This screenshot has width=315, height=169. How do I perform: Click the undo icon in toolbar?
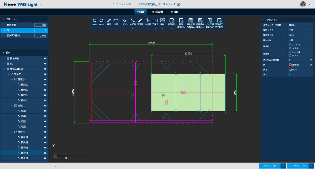[94, 20]
